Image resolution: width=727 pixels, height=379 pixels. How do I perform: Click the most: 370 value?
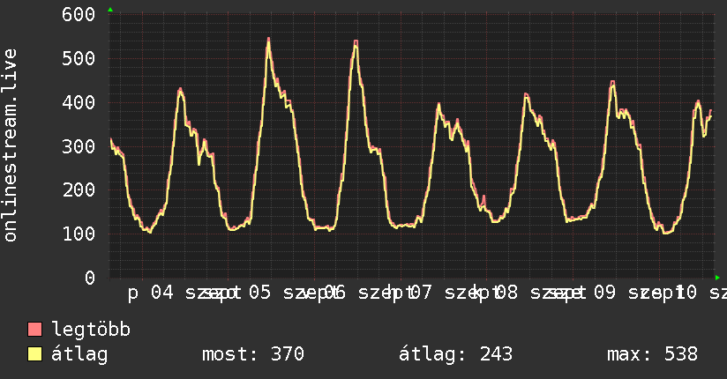click(252, 354)
